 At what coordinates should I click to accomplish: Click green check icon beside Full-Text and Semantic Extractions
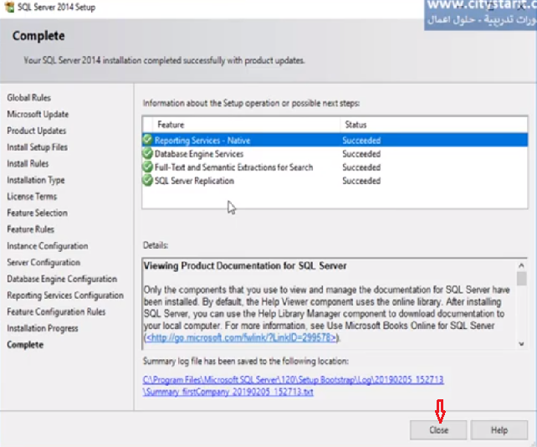pyautogui.click(x=147, y=167)
